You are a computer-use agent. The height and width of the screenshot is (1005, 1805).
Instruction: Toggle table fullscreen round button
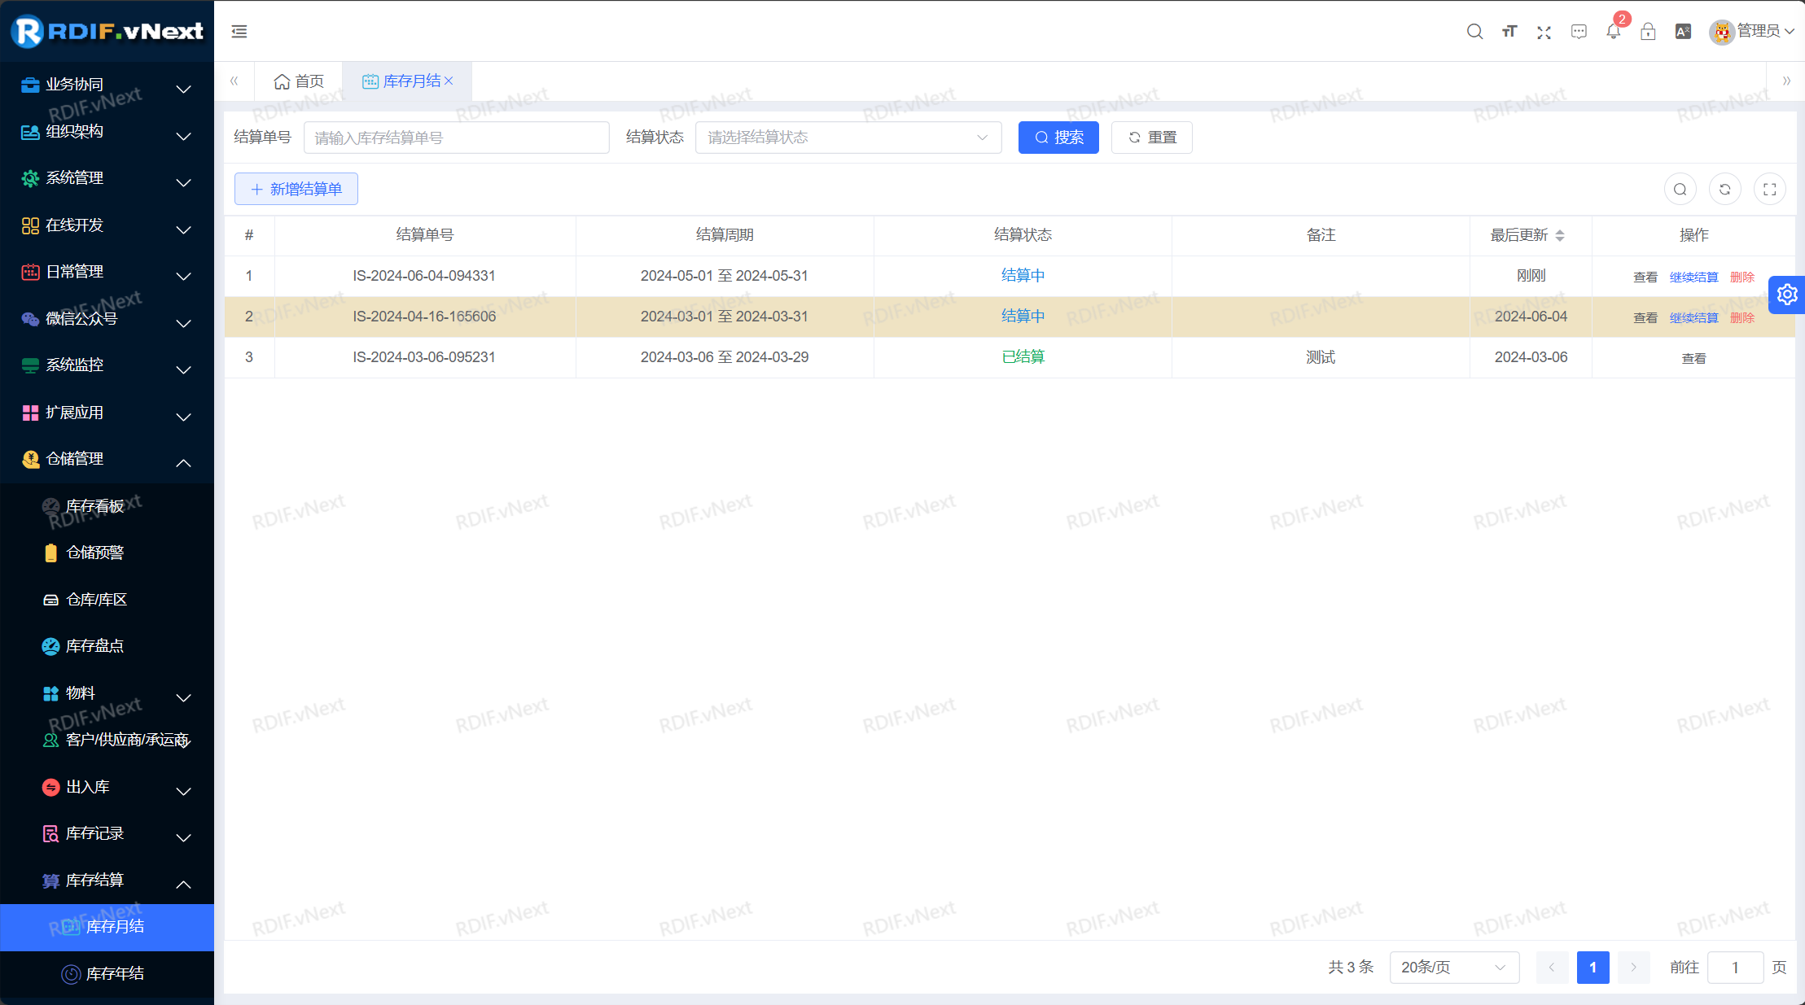(x=1769, y=190)
